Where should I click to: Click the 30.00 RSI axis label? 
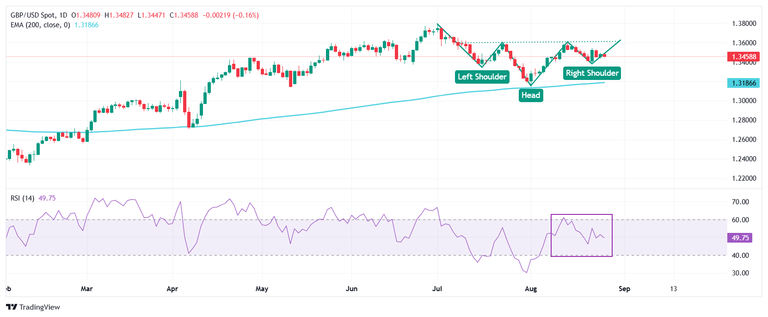click(740, 273)
